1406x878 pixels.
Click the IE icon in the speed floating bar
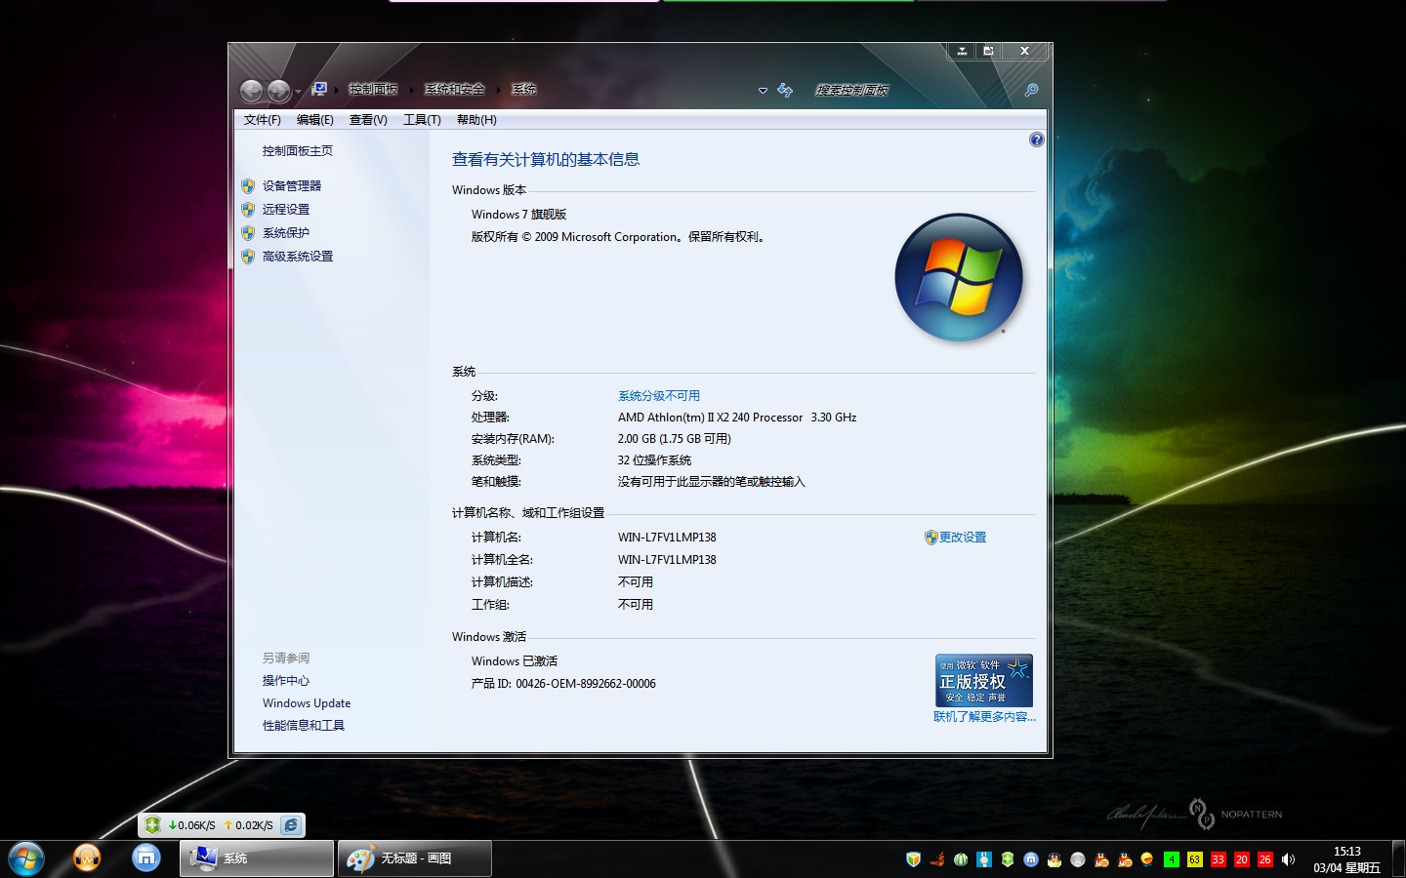291,825
